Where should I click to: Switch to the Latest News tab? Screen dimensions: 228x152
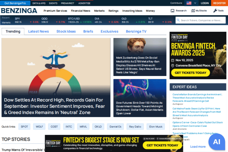tap(38, 31)
